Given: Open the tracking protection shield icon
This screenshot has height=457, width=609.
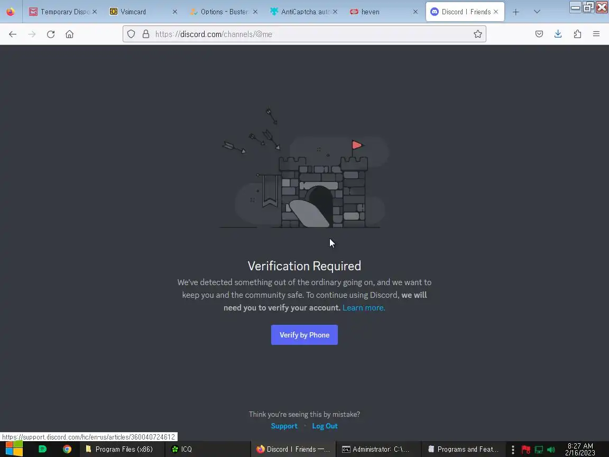Looking at the screenshot, I should (131, 34).
